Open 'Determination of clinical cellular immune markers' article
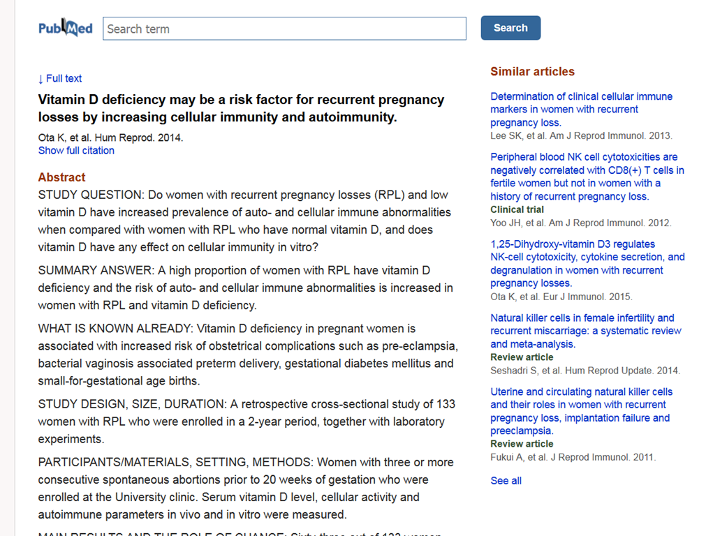 pyautogui.click(x=581, y=110)
